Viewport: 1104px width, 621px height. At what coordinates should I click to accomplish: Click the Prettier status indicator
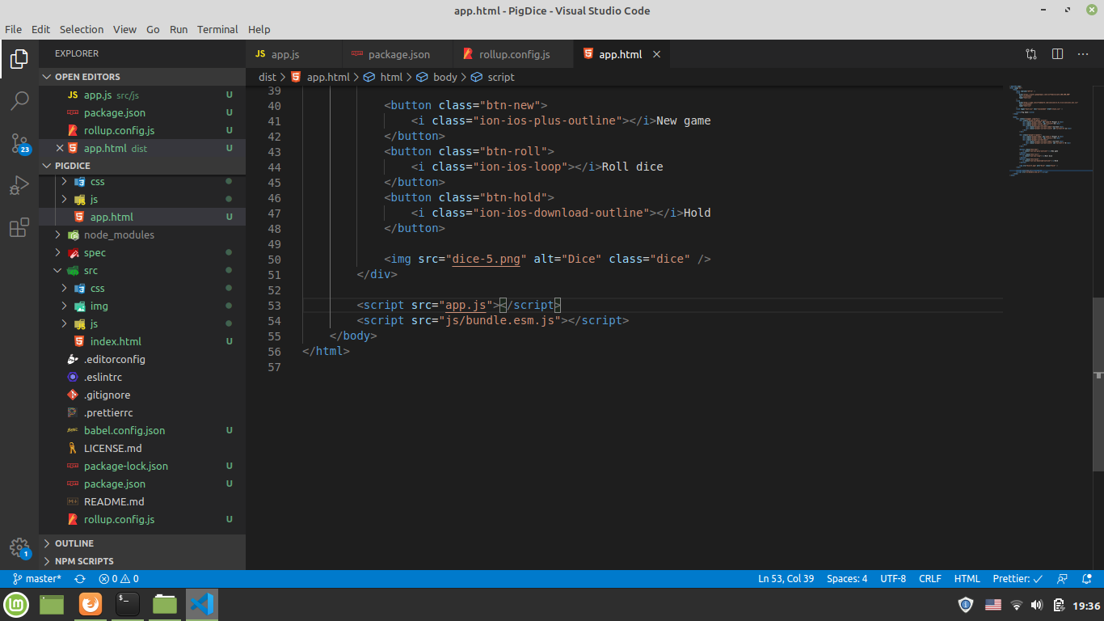(x=1018, y=579)
